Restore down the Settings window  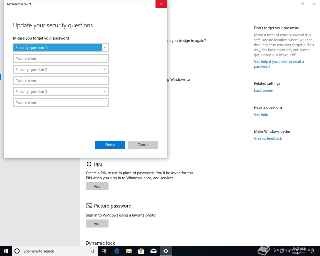(x=303, y=4)
